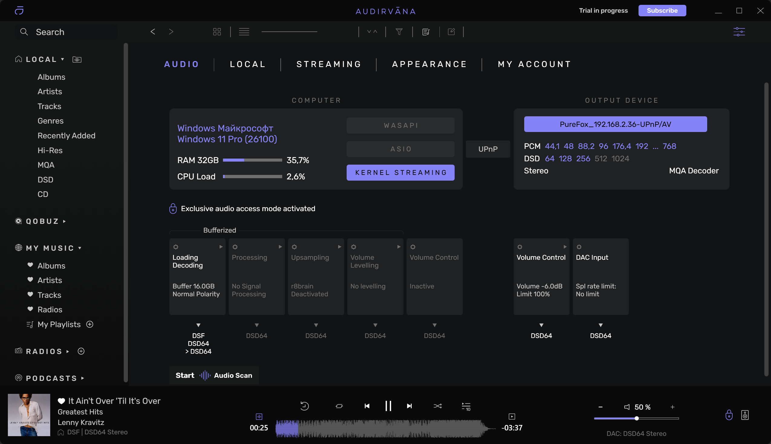Toggle the favorite heart on current track
Image resolution: width=771 pixels, height=444 pixels.
click(x=61, y=401)
